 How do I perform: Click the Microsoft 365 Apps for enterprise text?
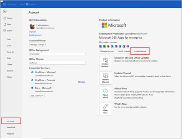tap(121, 38)
